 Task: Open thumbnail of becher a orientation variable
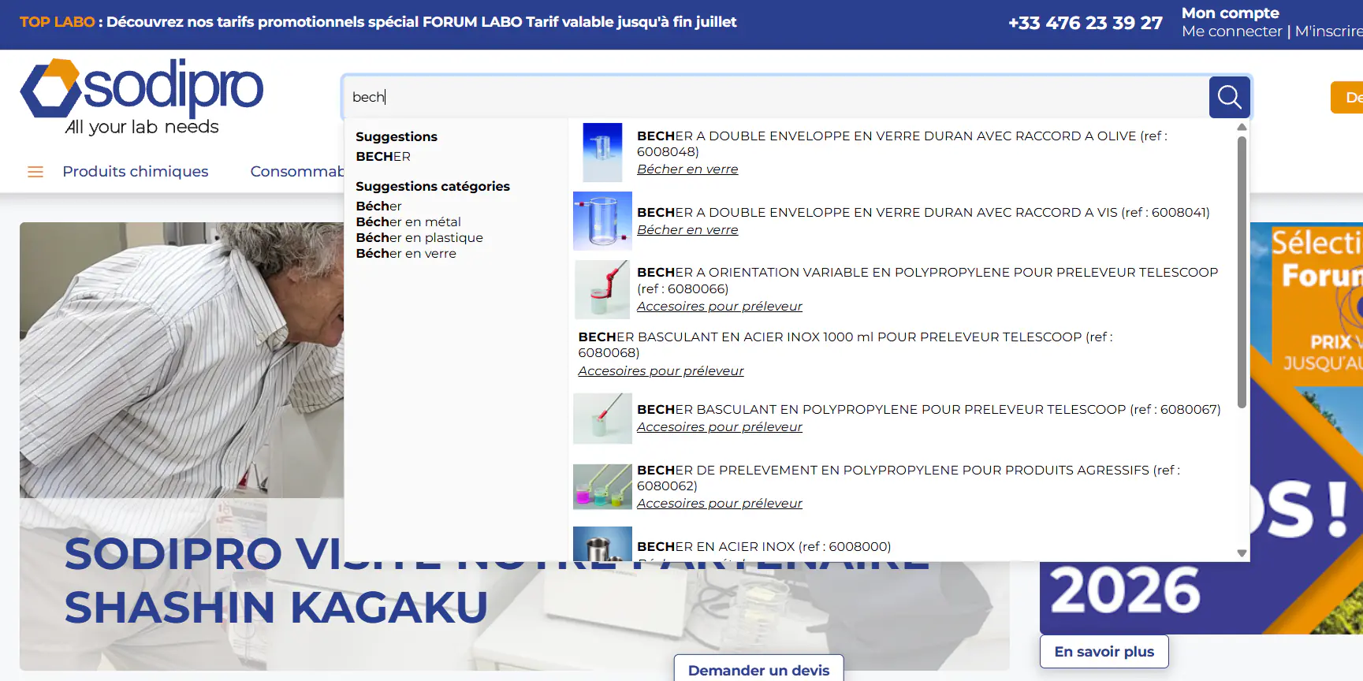click(602, 289)
